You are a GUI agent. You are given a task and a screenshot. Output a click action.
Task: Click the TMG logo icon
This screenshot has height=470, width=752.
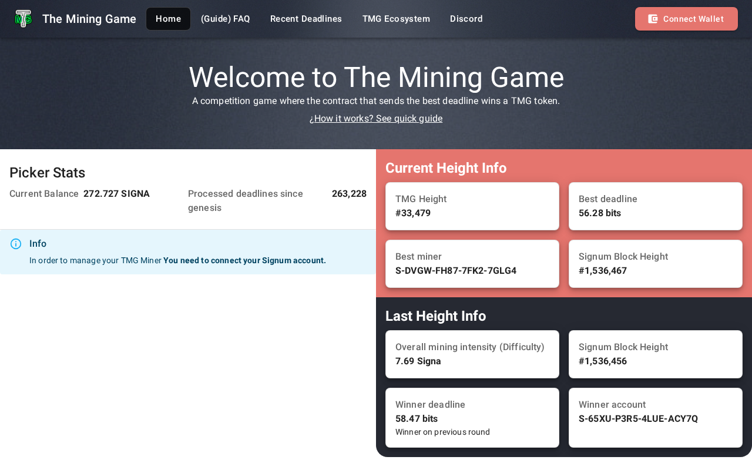[x=23, y=19]
